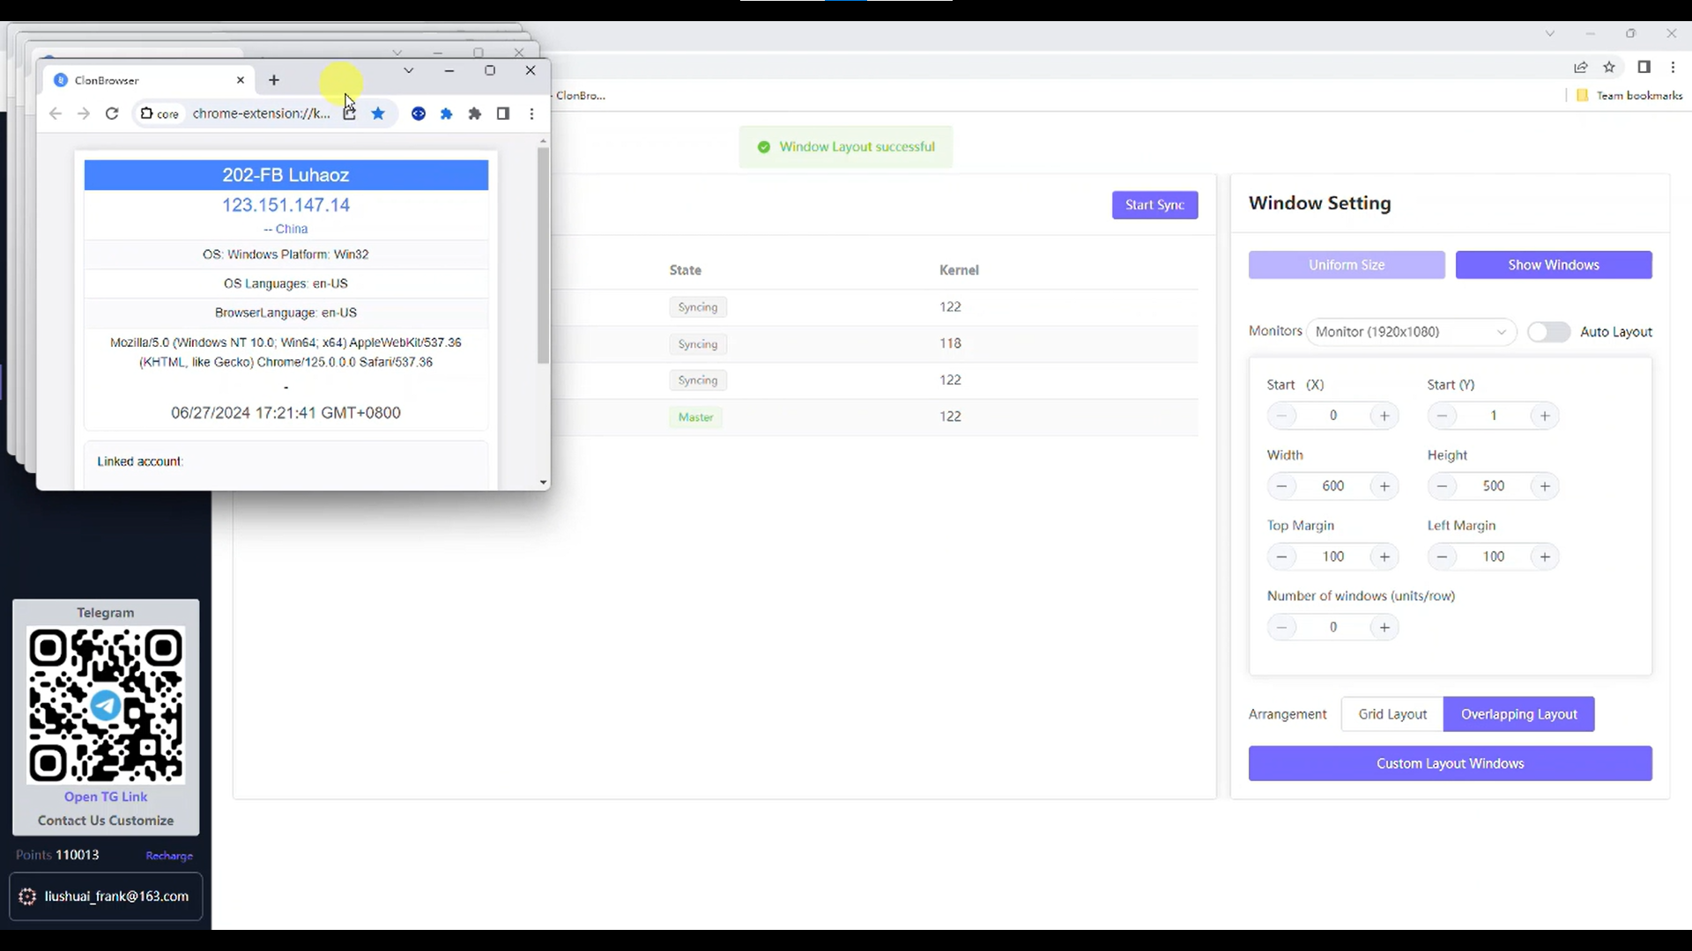Viewport: 1692px width, 951px height.
Task: Open the extensions puzzle icon in the popup toolbar
Action: [x=475, y=114]
